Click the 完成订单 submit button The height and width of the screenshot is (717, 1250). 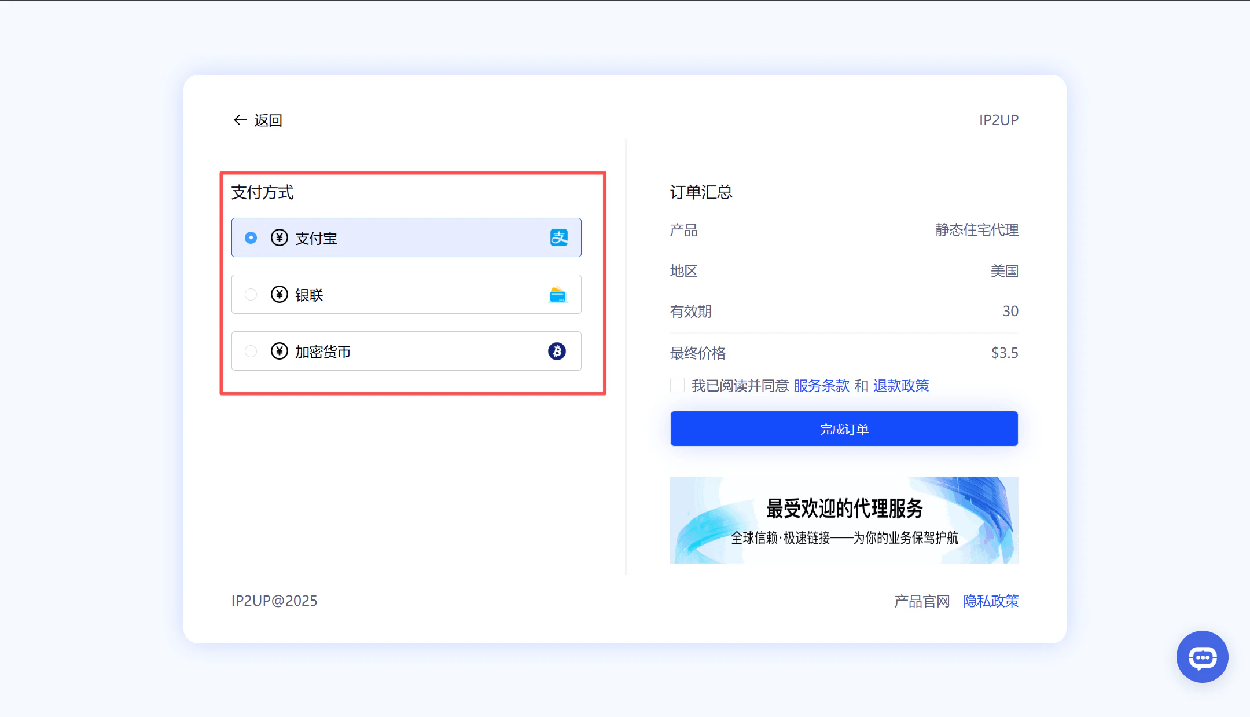click(843, 429)
